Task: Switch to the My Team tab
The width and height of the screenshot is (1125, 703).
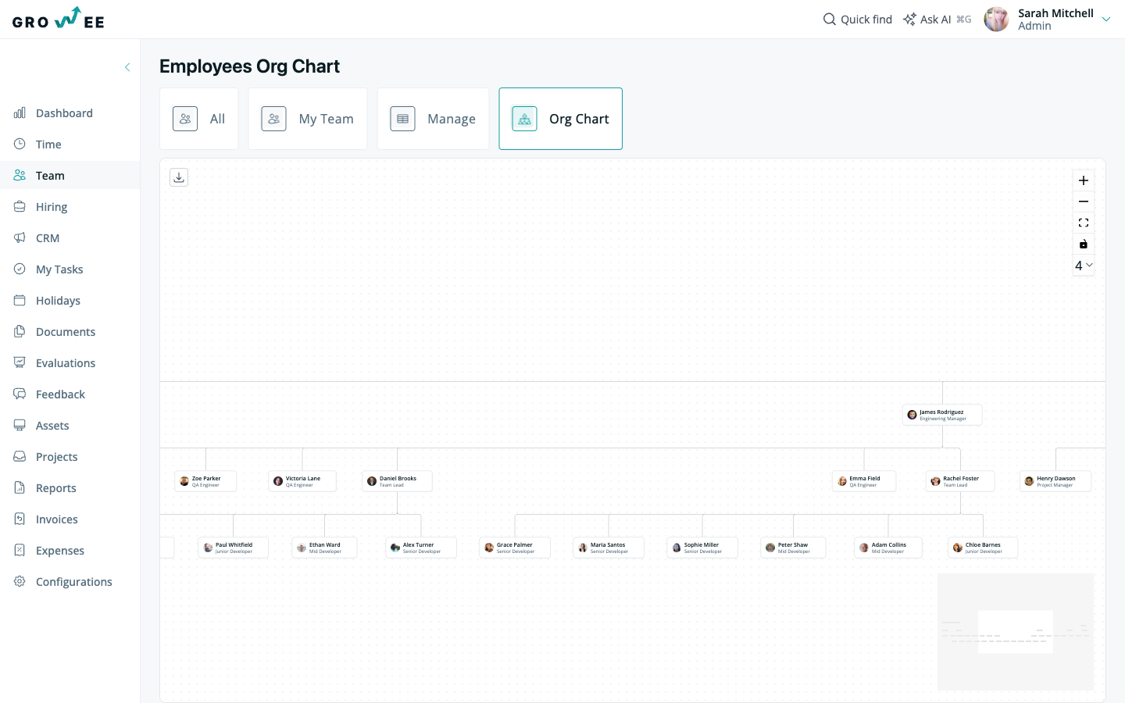Action: tap(308, 119)
